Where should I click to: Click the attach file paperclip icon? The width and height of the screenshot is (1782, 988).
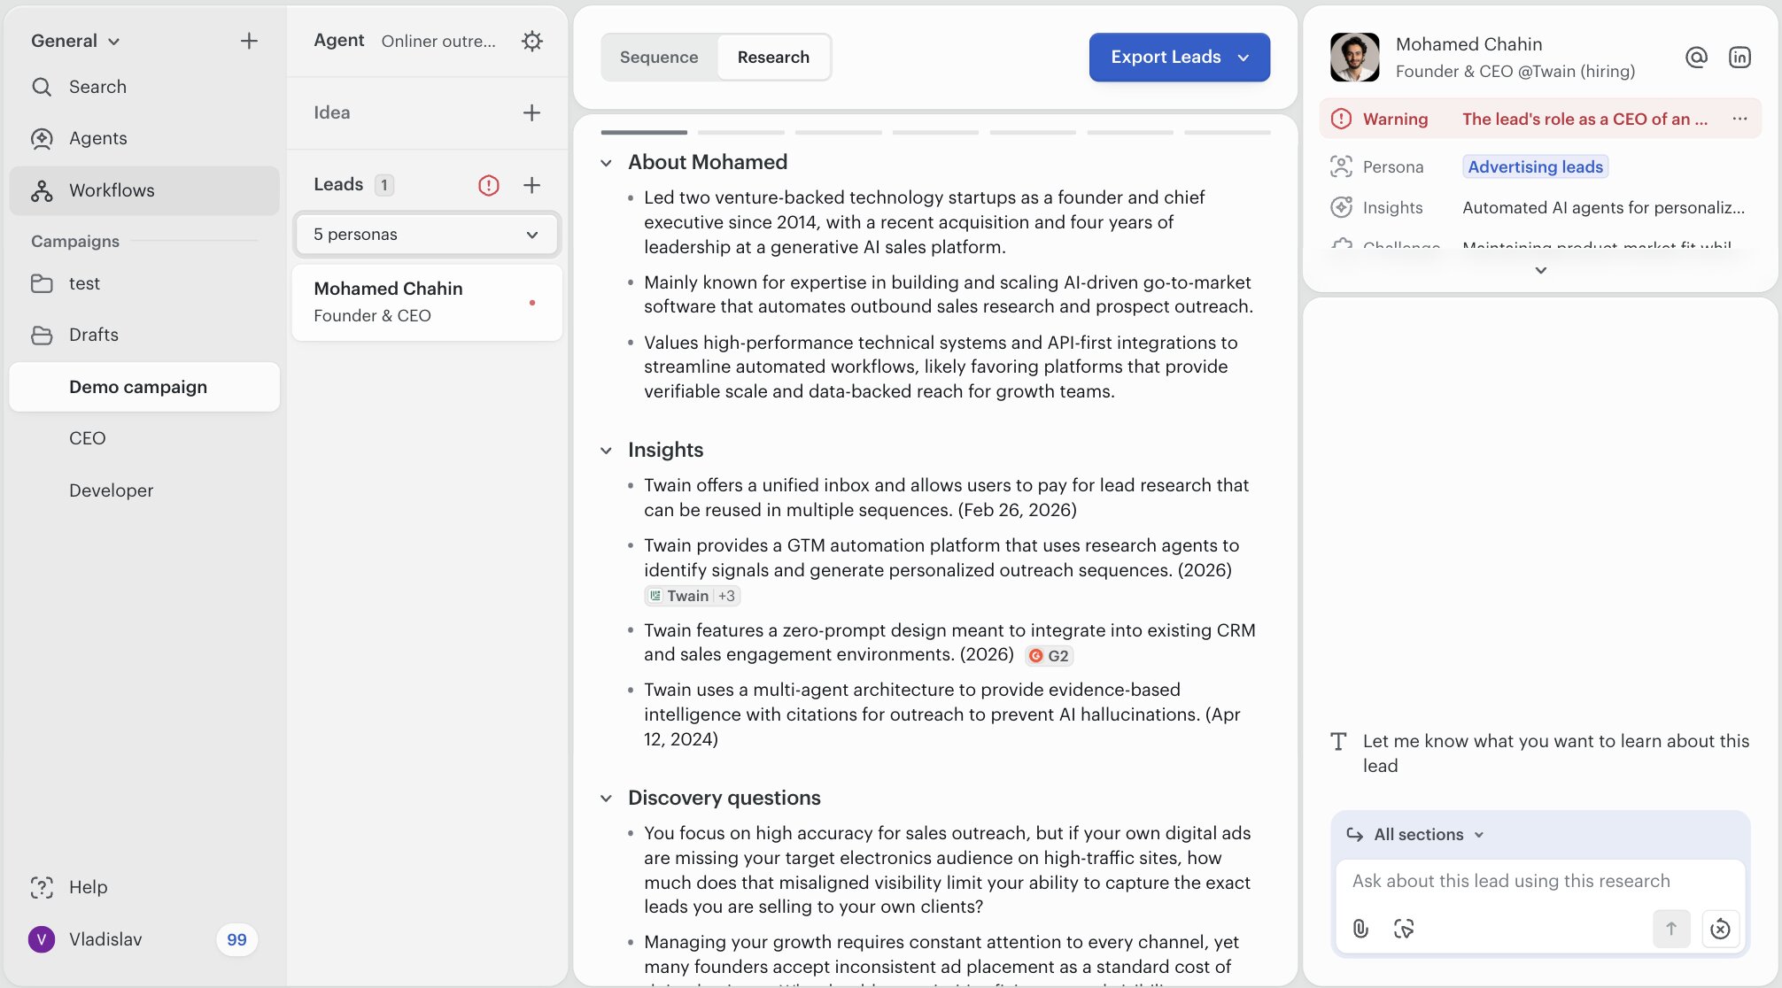point(1360,929)
